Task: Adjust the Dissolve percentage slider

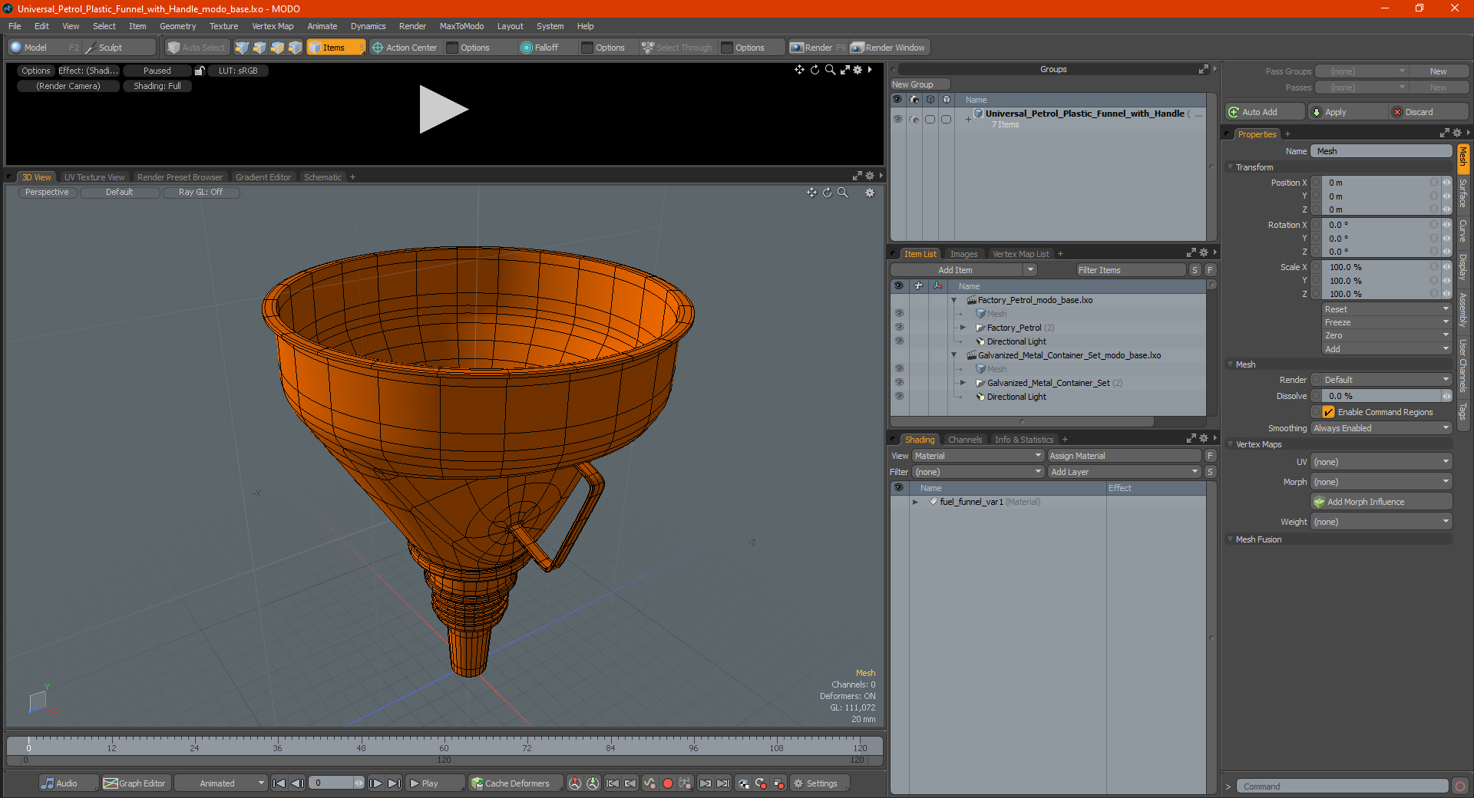Action: (x=1381, y=396)
